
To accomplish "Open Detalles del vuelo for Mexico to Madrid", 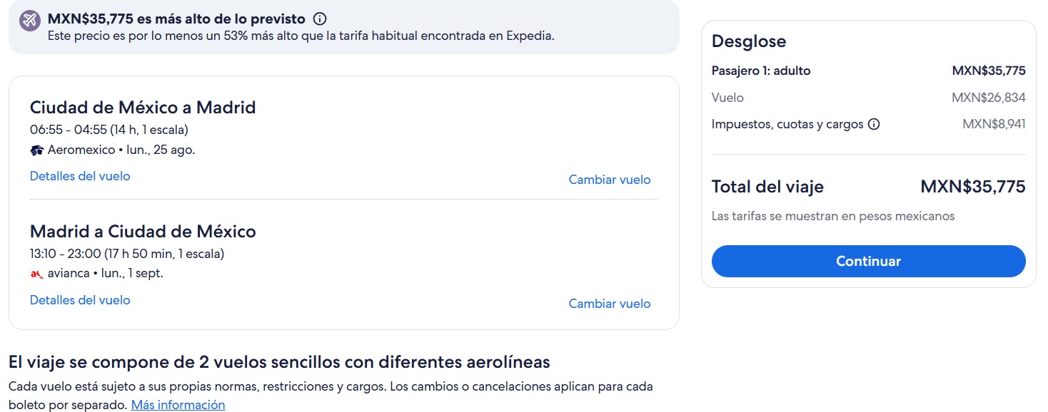I will pos(80,176).
